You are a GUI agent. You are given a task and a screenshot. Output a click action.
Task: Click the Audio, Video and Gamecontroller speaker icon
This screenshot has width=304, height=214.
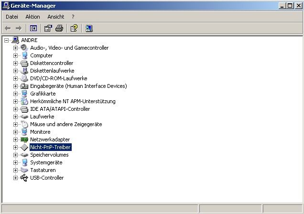[x=24, y=48]
